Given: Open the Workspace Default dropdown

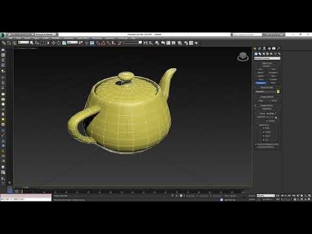Looking at the screenshot, I should tap(47, 34).
